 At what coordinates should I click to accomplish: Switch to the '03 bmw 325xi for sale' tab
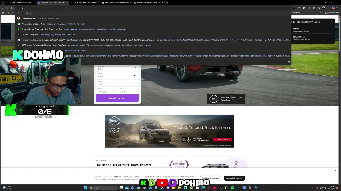21,3
